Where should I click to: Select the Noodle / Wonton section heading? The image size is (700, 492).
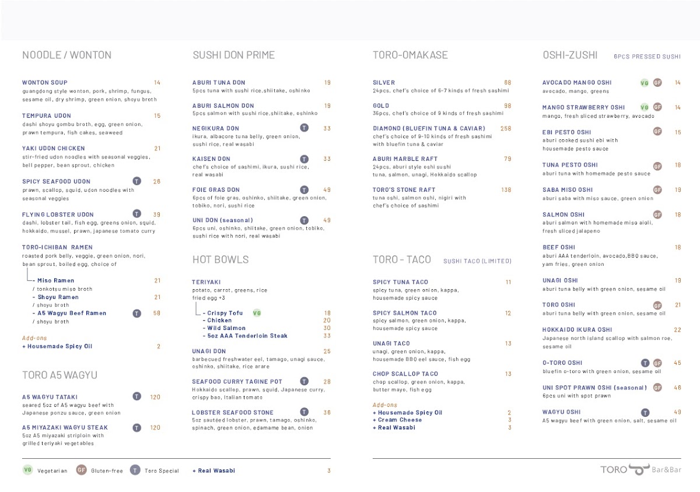click(x=66, y=55)
